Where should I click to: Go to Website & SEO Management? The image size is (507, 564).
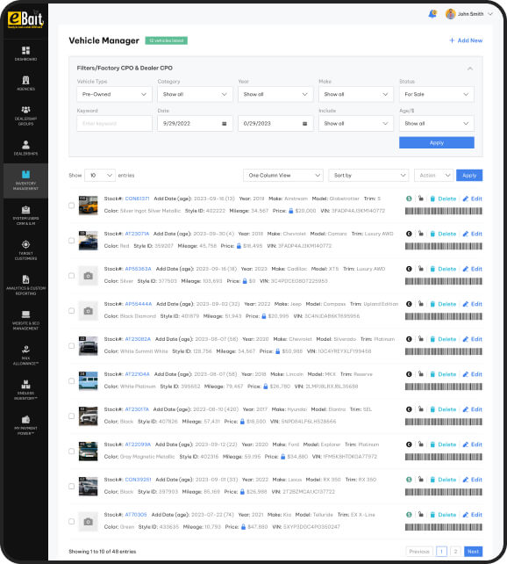point(25,320)
